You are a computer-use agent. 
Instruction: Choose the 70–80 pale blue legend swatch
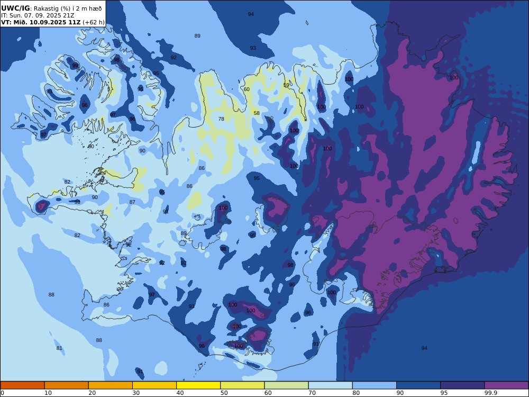(330, 385)
